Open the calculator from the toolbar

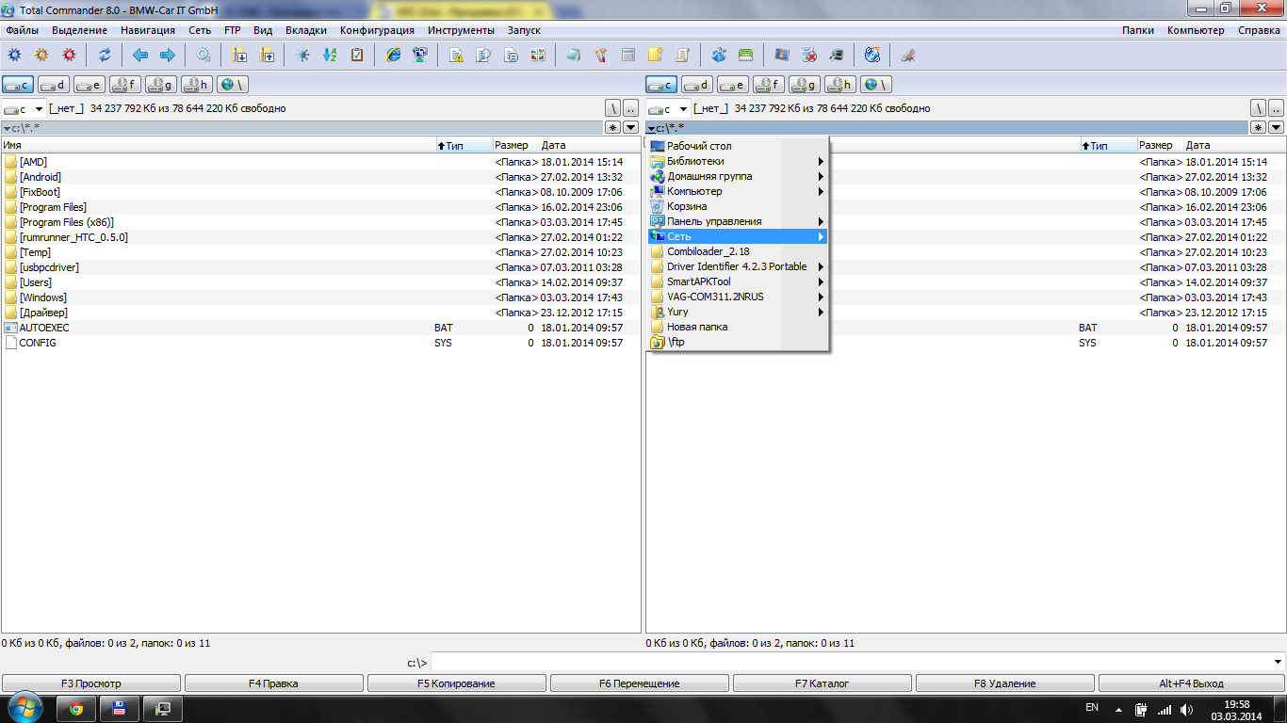coord(627,55)
